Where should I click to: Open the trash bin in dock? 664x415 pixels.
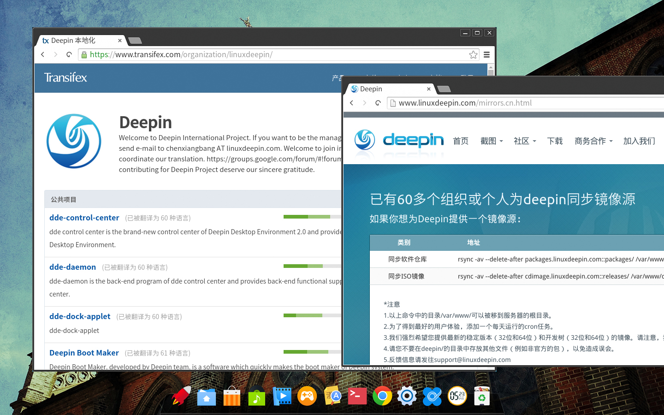482,396
